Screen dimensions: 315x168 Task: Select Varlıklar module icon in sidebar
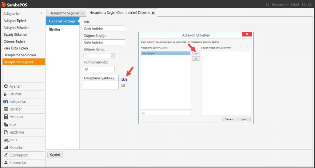click(6, 109)
